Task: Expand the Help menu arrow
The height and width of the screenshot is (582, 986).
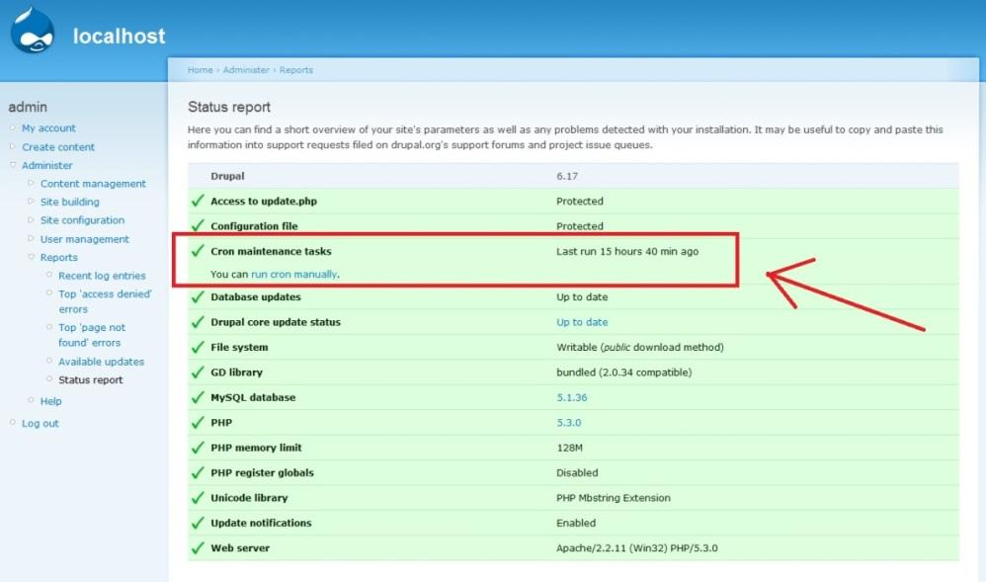Action: (x=31, y=400)
